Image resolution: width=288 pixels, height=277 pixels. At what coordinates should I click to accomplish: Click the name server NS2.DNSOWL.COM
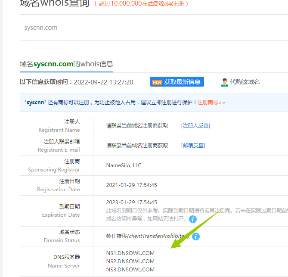pos(130,261)
